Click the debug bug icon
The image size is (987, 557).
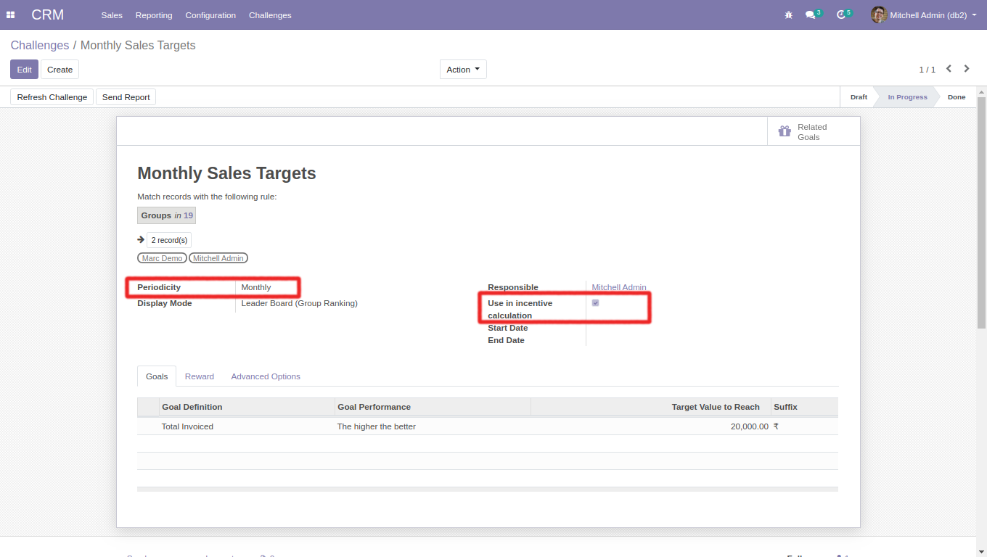(x=789, y=15)
